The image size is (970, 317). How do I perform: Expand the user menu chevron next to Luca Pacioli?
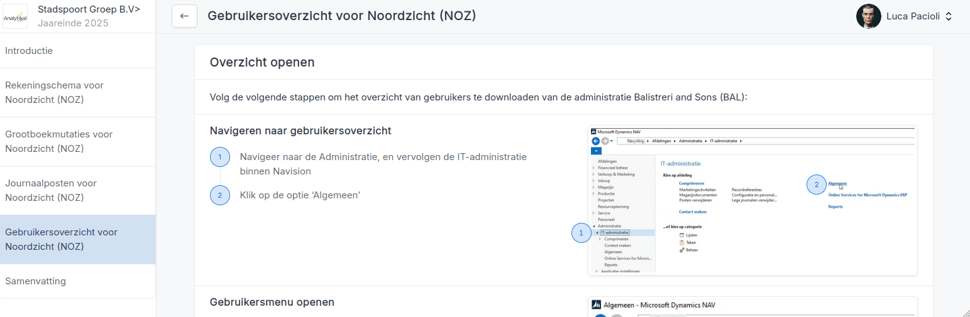pyautogui.click(x=949, y=17)
